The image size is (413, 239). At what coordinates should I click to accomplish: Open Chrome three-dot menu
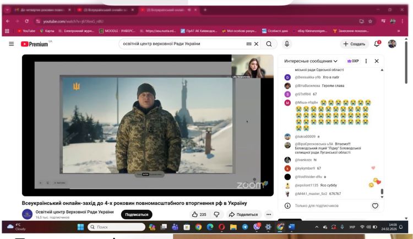coord(402,21)
